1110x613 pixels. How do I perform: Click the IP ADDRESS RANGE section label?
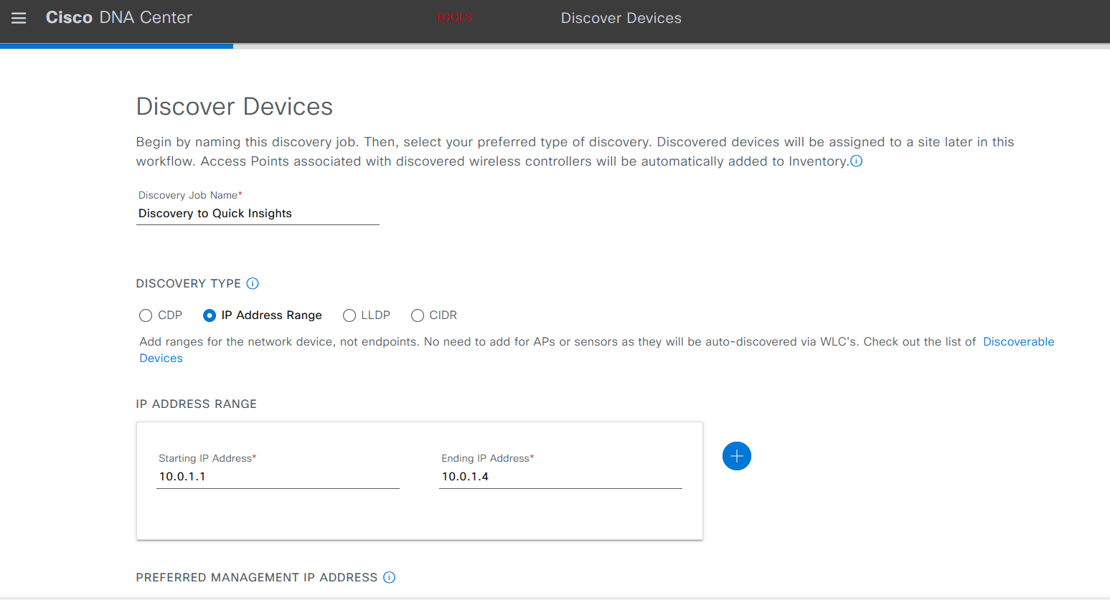[197, 404]
